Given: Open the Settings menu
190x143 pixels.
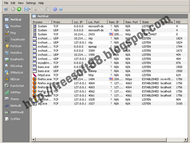Looking at the screenshot, I should point(31,3).
